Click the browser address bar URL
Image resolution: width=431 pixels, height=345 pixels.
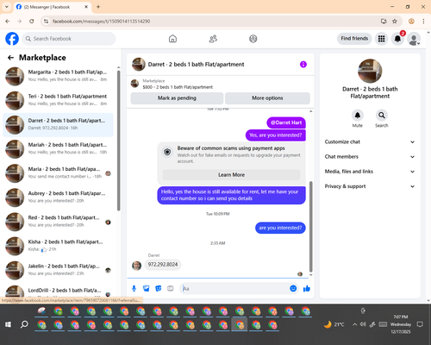(101, 22)
